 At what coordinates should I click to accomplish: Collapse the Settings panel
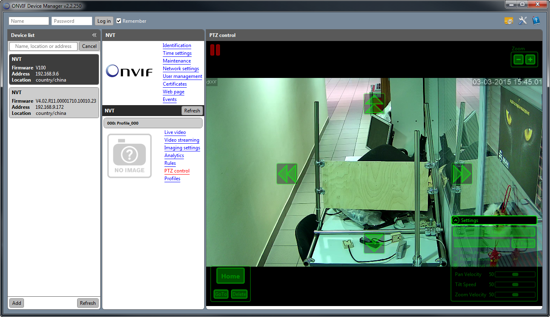456,220
